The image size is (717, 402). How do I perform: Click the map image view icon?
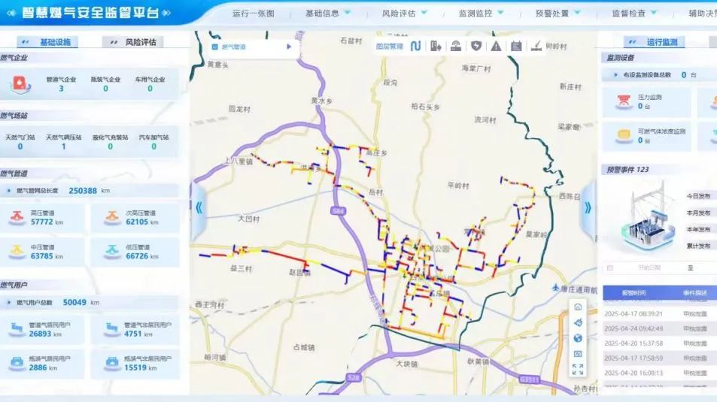click(578, 354)
